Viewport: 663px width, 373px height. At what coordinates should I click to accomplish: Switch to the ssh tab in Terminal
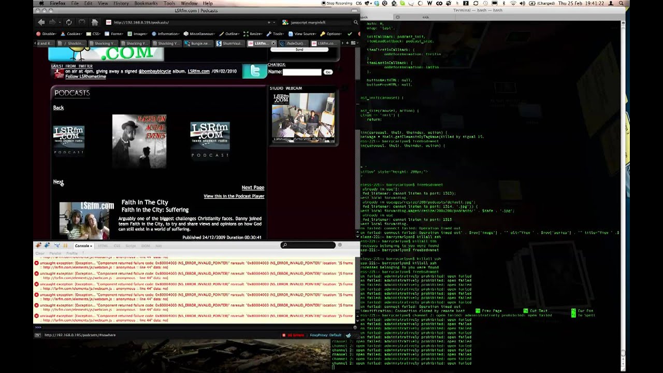(x=425, y=17)
